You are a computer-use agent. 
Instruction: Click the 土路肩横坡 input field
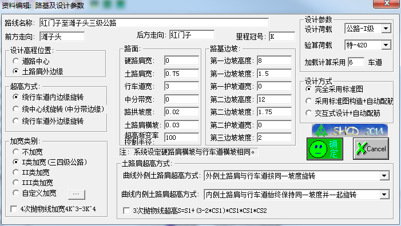pos(181,125)
